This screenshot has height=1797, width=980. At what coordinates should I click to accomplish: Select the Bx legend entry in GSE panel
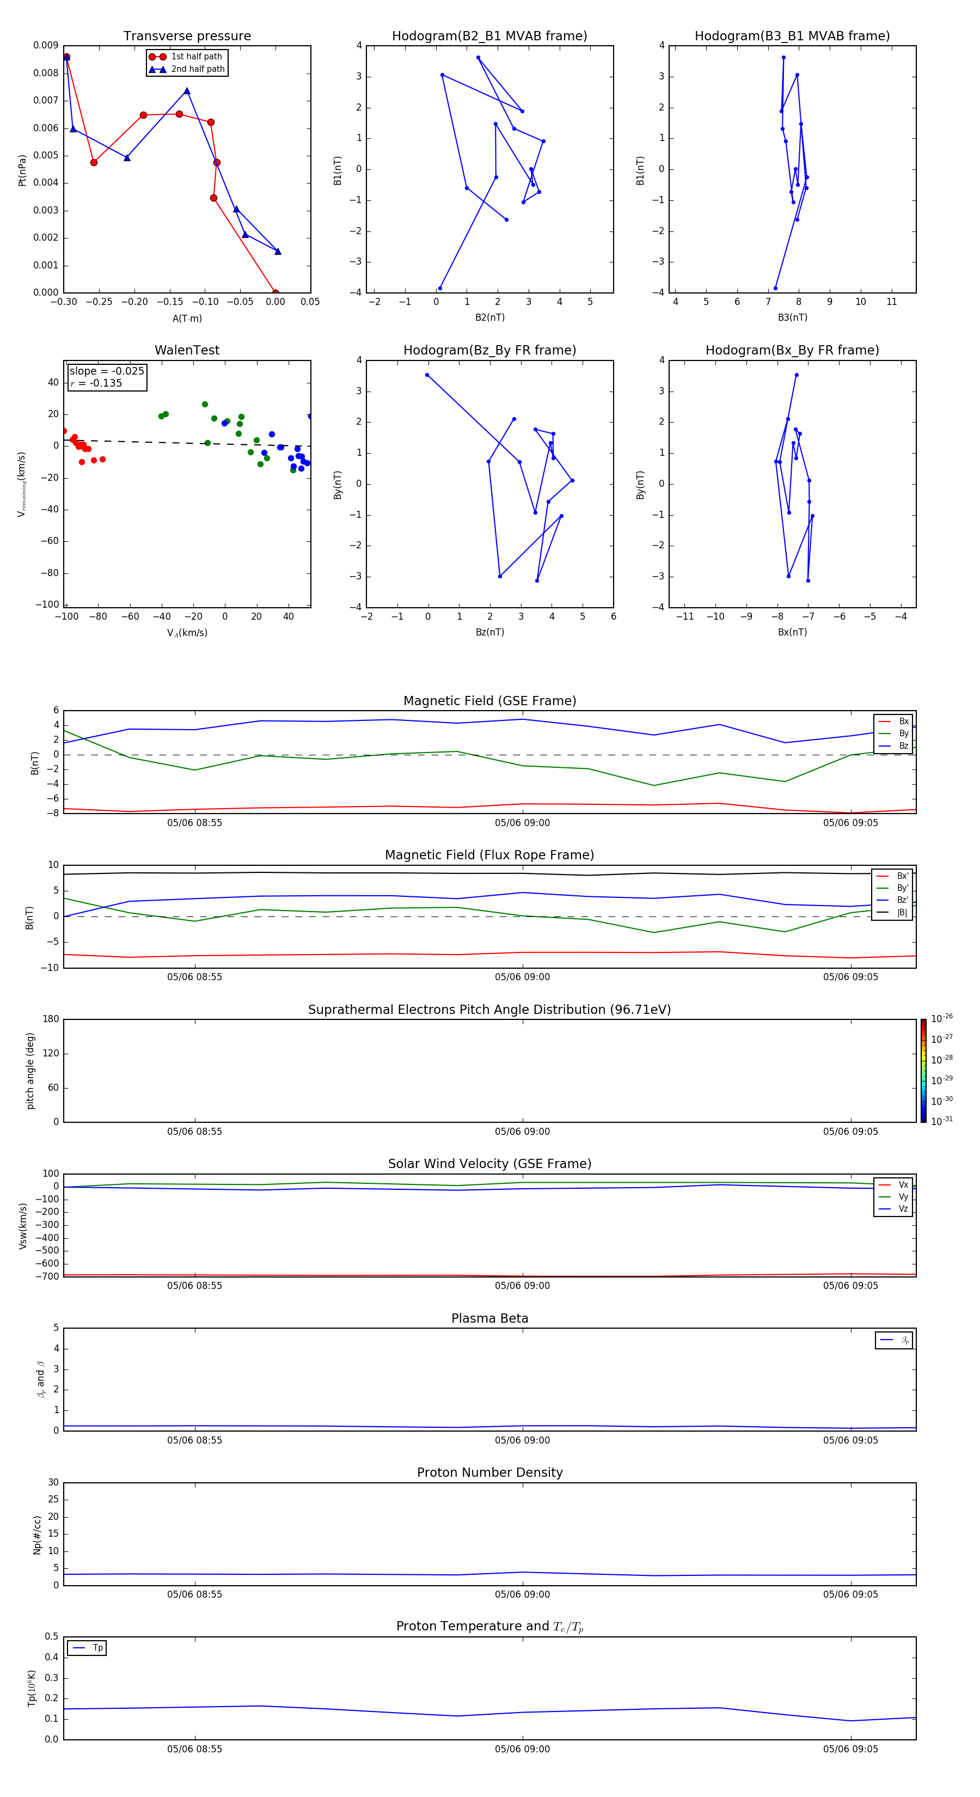[x=893, y=722]
